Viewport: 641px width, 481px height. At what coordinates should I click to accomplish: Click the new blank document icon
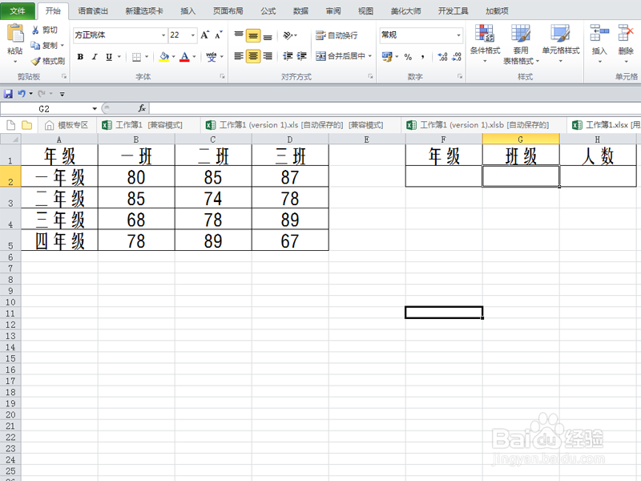click(11, 125)
